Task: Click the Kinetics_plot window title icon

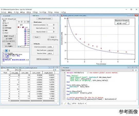Action: (62, 16)
